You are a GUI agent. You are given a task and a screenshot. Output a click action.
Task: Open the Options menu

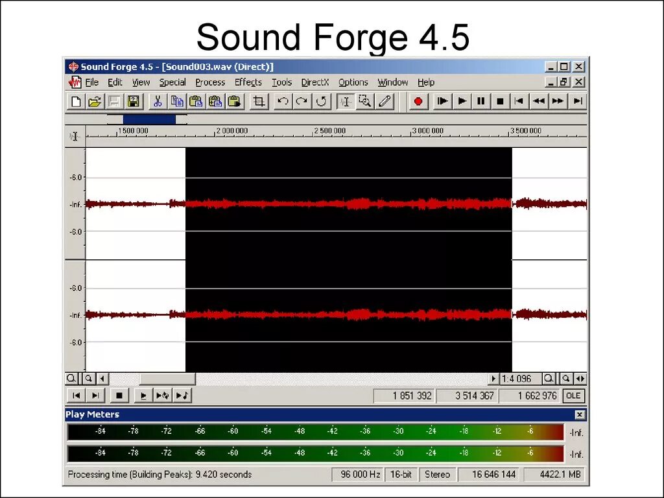pos(353,82)
